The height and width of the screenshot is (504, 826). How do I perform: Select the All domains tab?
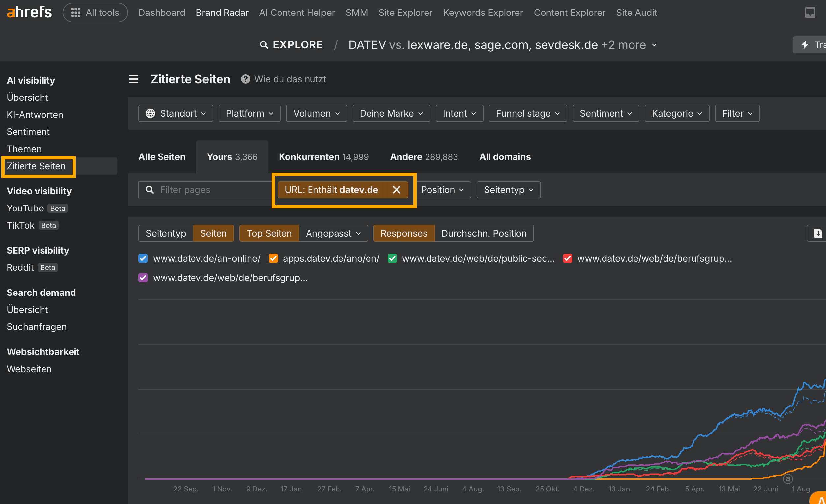coord(505,157)
